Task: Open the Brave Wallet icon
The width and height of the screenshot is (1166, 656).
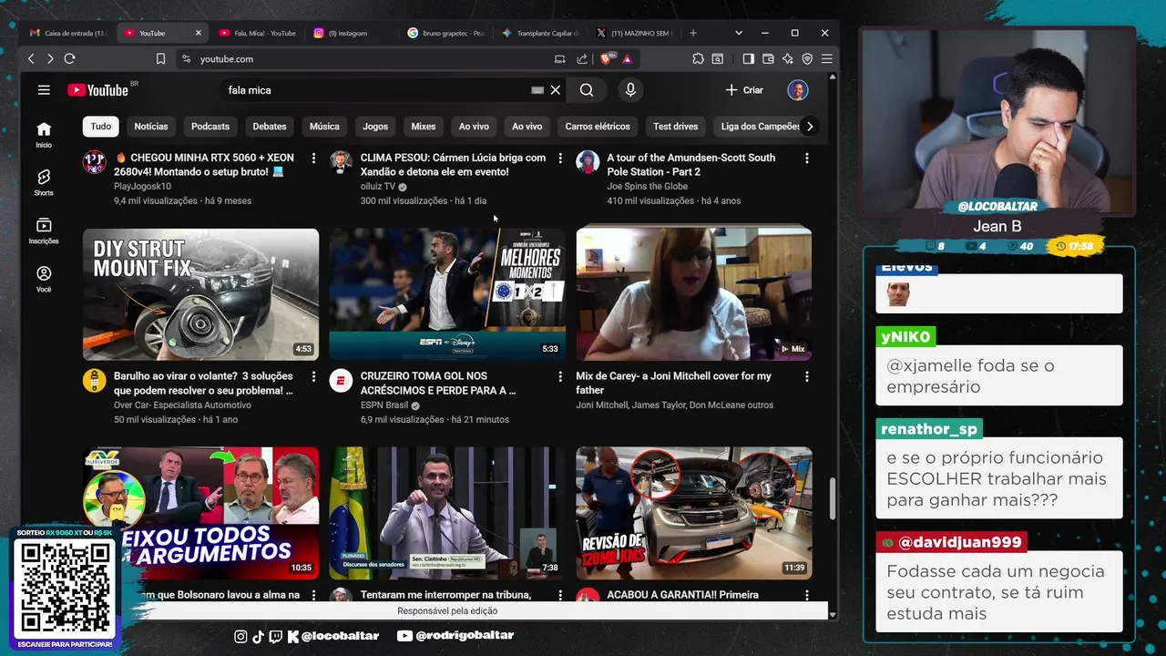Action: pyautogui.click(x=768, y=58)
